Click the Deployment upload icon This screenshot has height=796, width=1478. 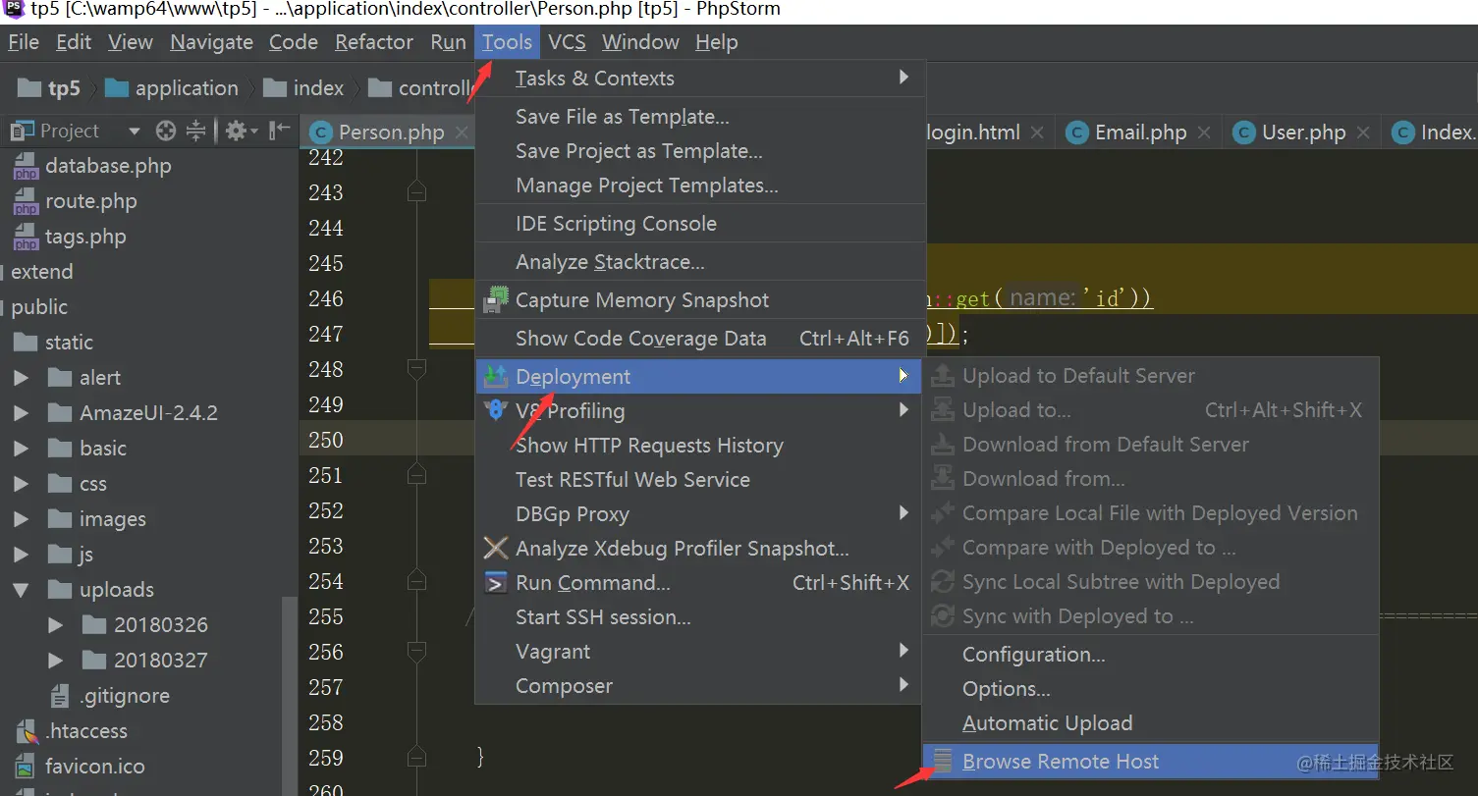pos(496,377)
